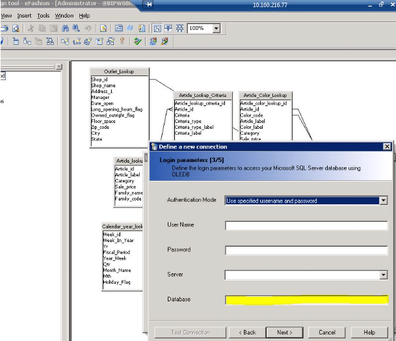Open the Server dropdown list
This screenshot has height=341, width=396.
click(x=383, y=275)
